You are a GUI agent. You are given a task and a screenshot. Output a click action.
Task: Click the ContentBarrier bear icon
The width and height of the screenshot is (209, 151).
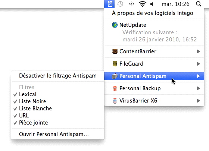point(115,51)
